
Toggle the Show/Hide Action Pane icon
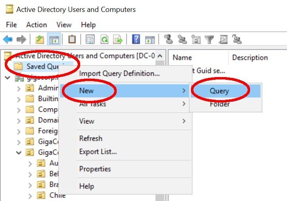click(x=150, y=40)
